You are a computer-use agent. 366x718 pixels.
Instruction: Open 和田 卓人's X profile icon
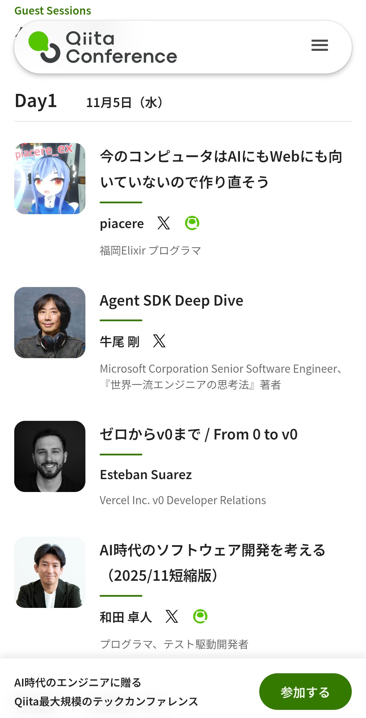(x=171, y=616)
